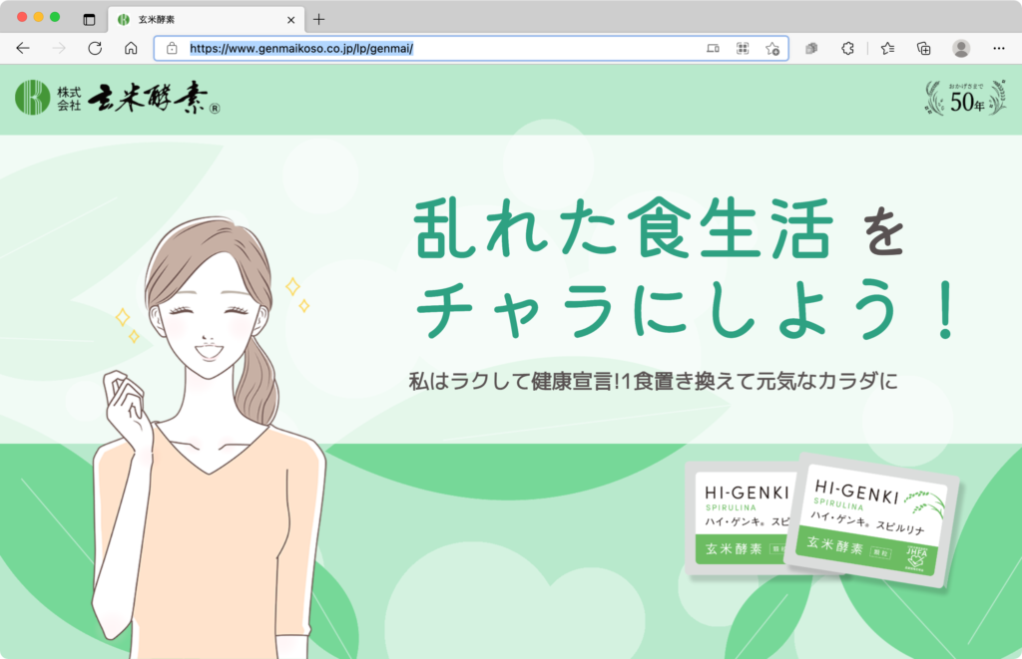Open the tab actions menu icon
1022x659 pixels.
[89, 19]
